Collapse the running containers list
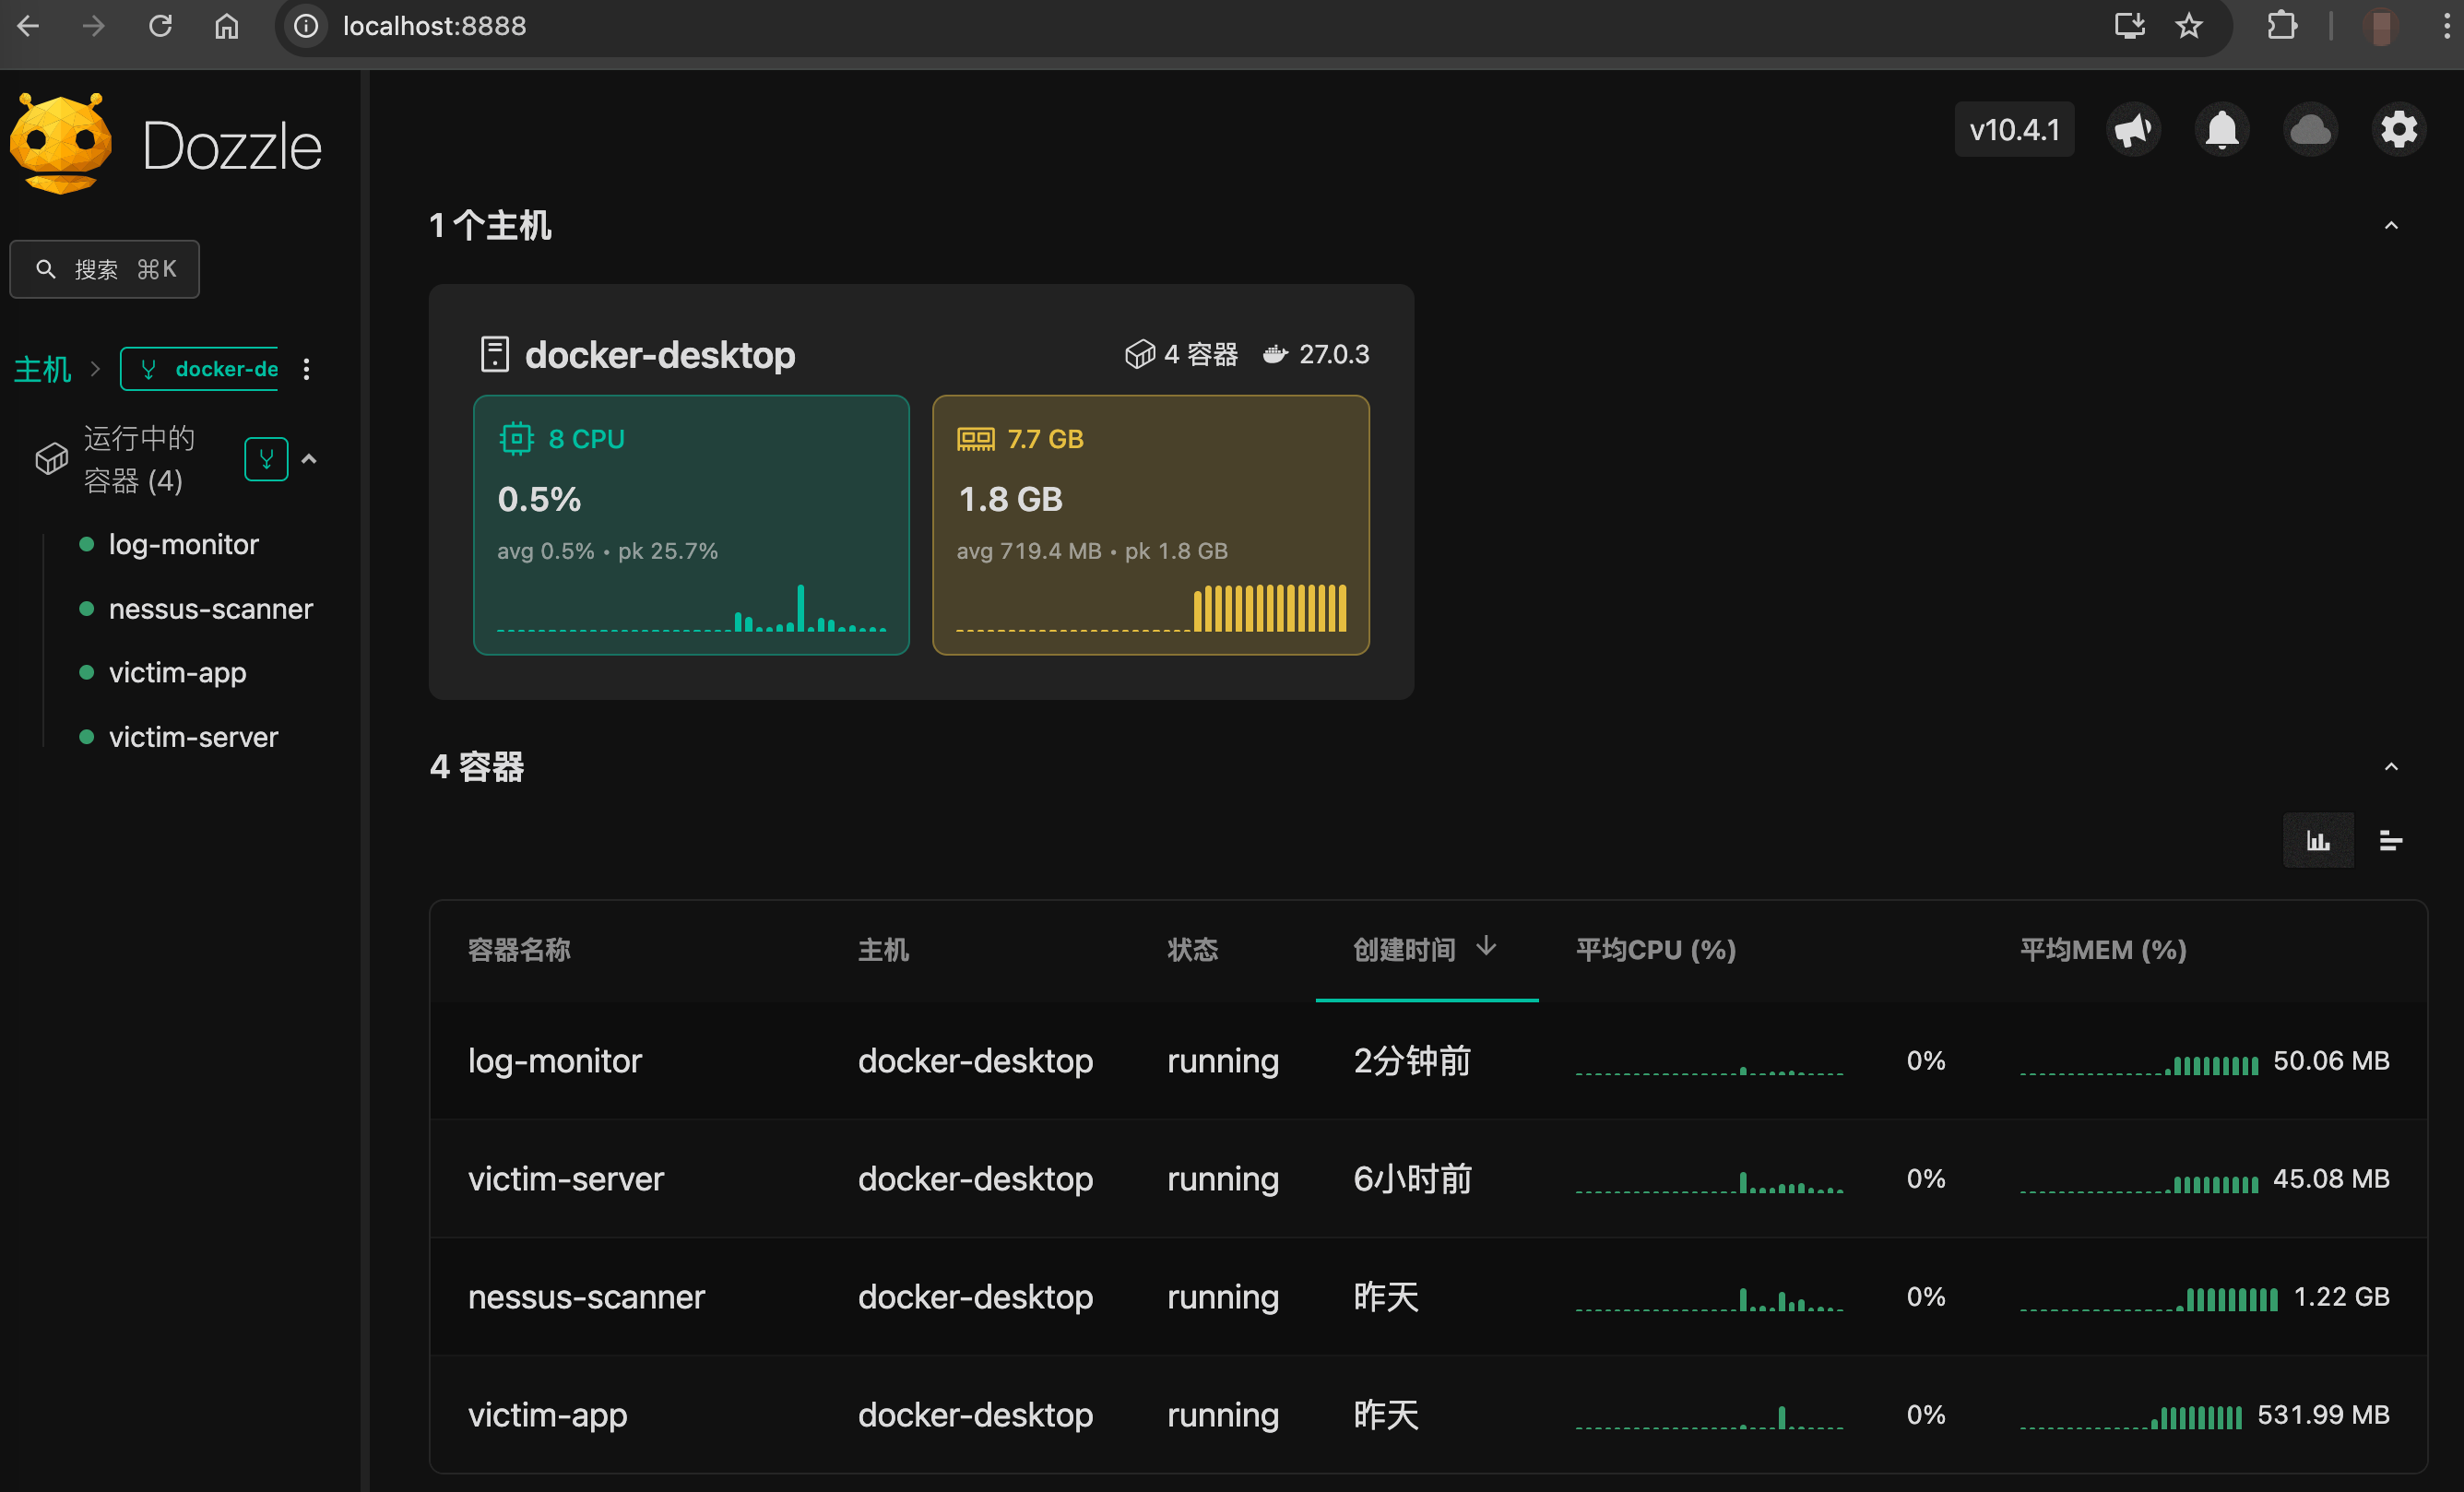This screenshot has height=1492, width=2464. point(309,459)
